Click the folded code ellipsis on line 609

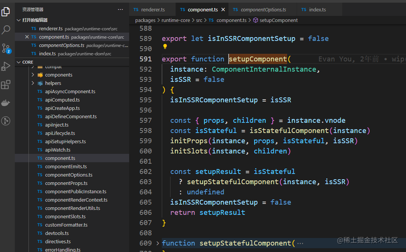pos(300,243)
